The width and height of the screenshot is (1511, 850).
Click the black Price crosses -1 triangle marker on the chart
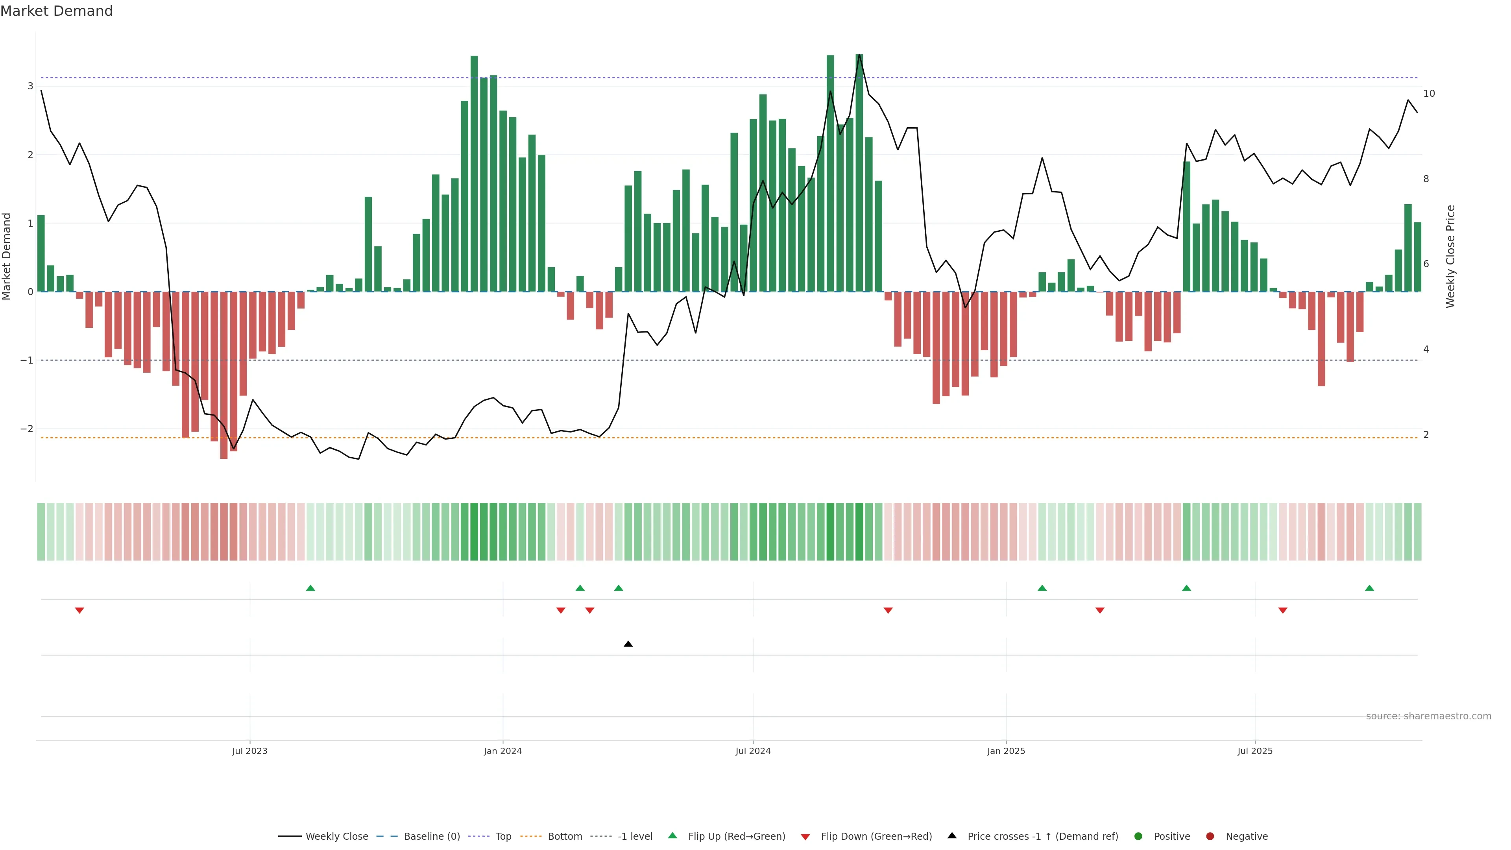tap(628, 644)
